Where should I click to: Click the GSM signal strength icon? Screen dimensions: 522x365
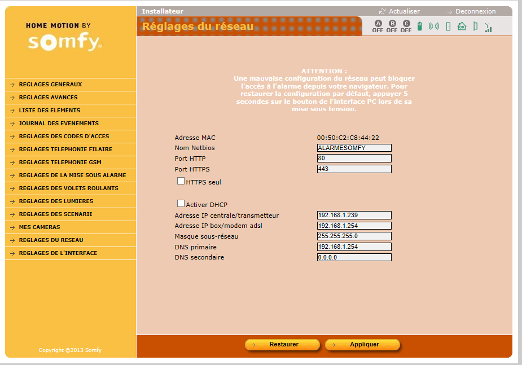488,27
